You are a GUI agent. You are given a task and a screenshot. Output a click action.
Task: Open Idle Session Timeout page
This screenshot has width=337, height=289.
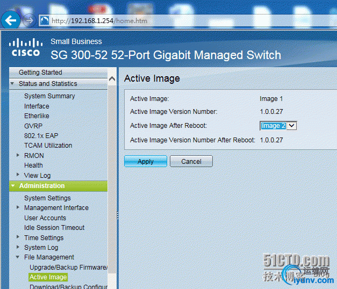point(54,228)
